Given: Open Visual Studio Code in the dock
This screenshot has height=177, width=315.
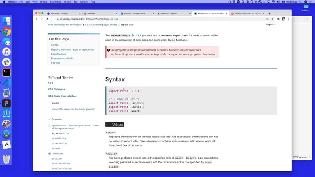Looking at the screenshot, I should 6,82.
